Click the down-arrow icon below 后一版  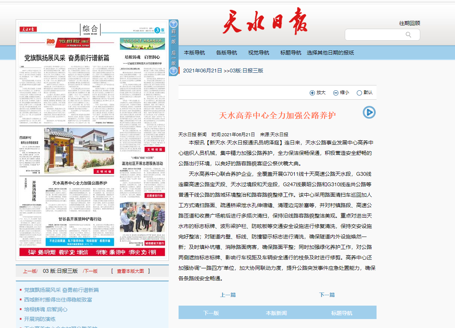tap(173, 71)
